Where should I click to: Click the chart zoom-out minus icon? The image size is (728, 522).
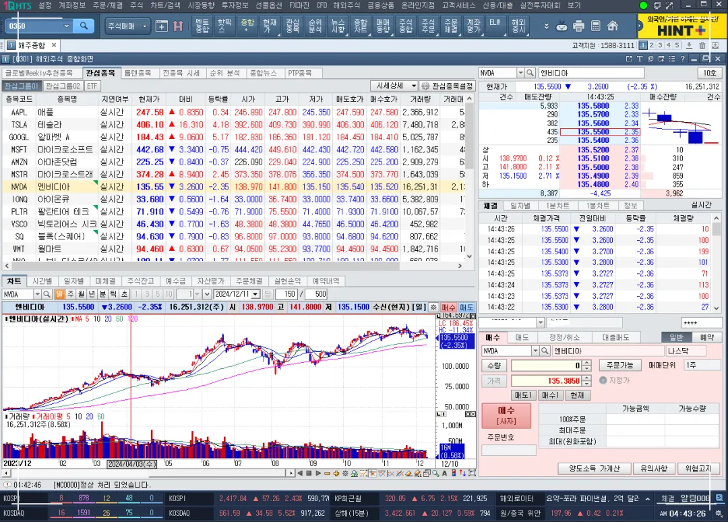point(328,473)
